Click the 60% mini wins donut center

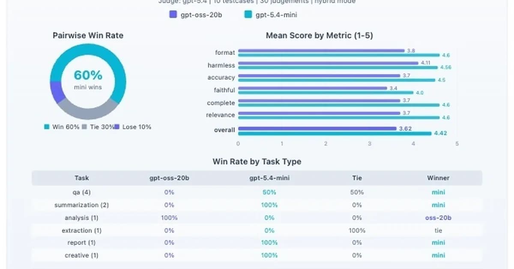tap(88, 81)
